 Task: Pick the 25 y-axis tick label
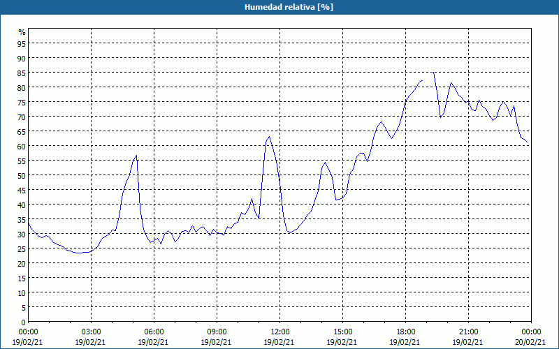[22, 248]
